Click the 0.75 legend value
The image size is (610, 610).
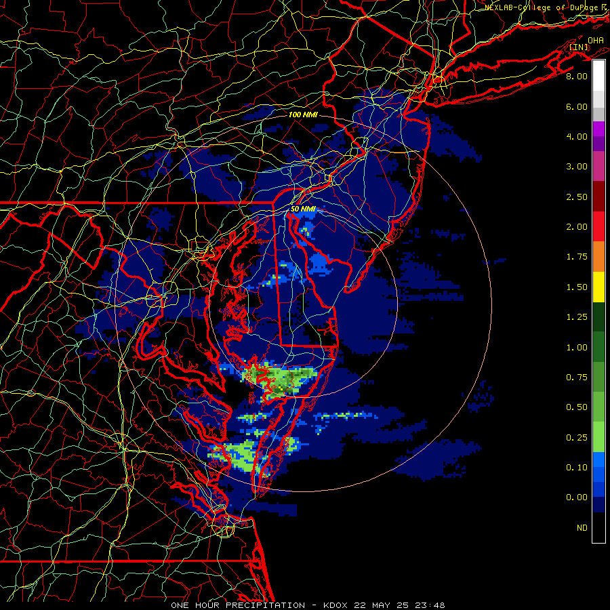point(577,378)
